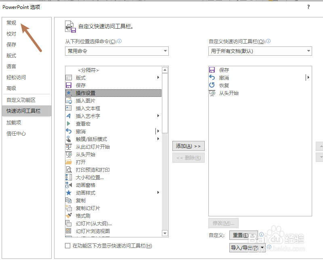Viewport: 323px width, 260px height.
Task: Open the 用于所有文档(默认) dropdown
Action: pos(260,51)
